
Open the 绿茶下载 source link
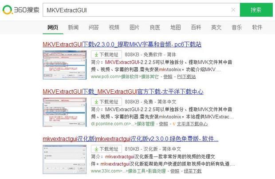[193, 171]
